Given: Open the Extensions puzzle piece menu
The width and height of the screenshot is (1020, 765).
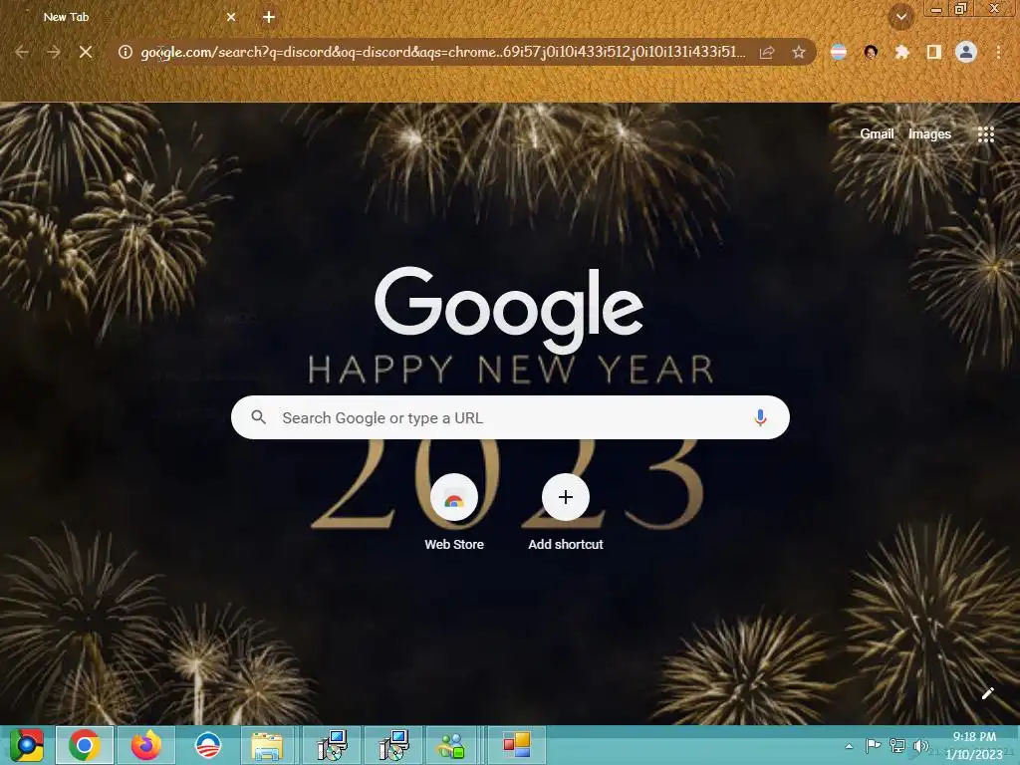Looking at the screenshot, I should tap(901, 52).
